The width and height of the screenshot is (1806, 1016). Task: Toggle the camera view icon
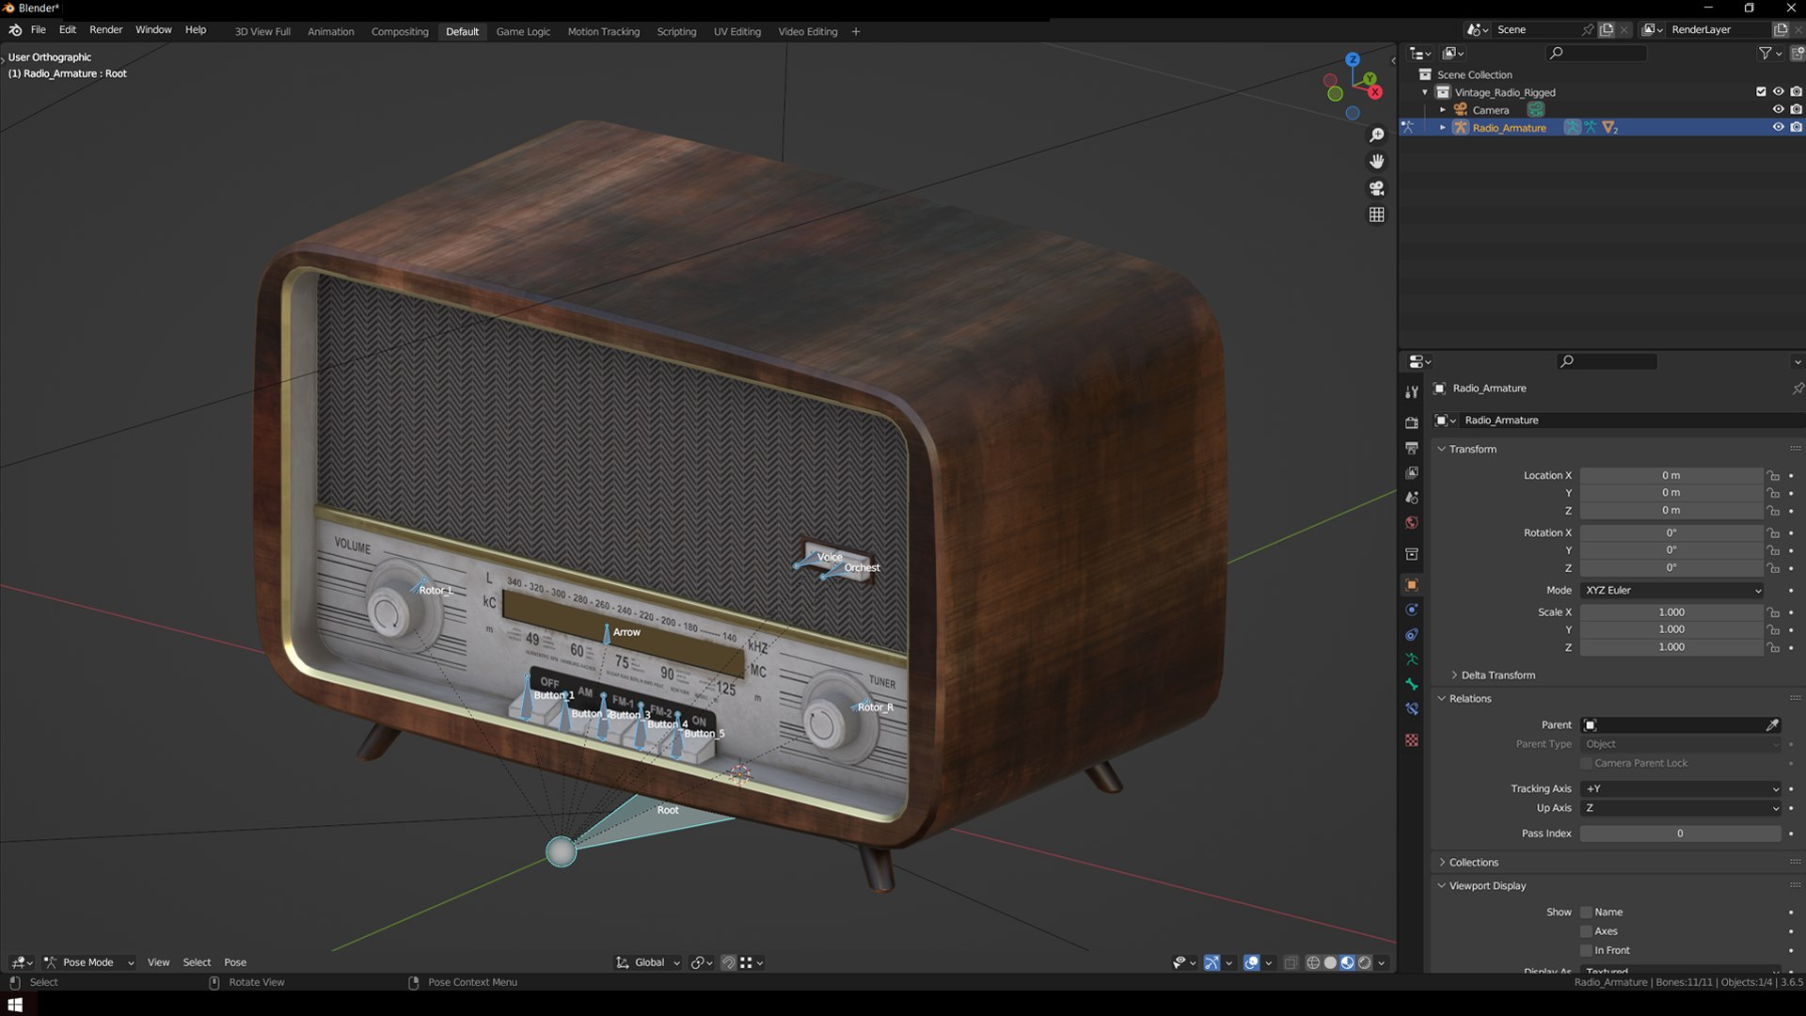pos(1376,188)
